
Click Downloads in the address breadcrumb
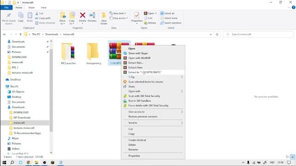(x=52, y=34)
